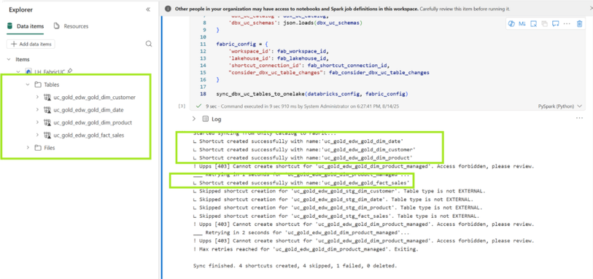
Task: Click the info icon in the warning banner
Action: pos(168,8)
